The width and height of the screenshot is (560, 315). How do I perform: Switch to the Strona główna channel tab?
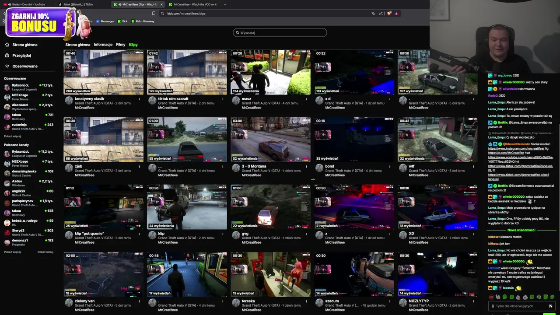(x=78, y=45)
